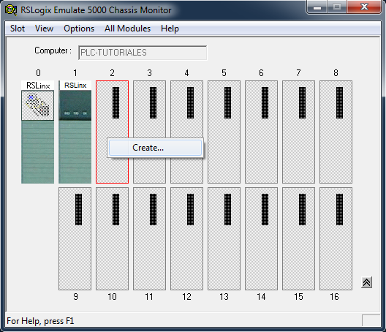Open the Slot menu
Viewport: 386px width, 332px height.
point(18,29)
